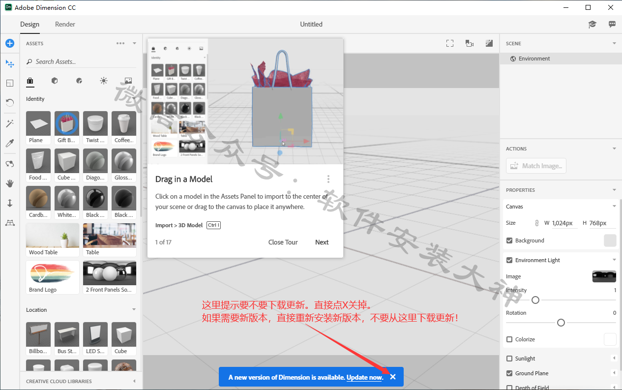This screenshot has height=390, width=622.
Task: Choose the Hand pan tool
Action: pyautogui.click(x=10, y=183)
